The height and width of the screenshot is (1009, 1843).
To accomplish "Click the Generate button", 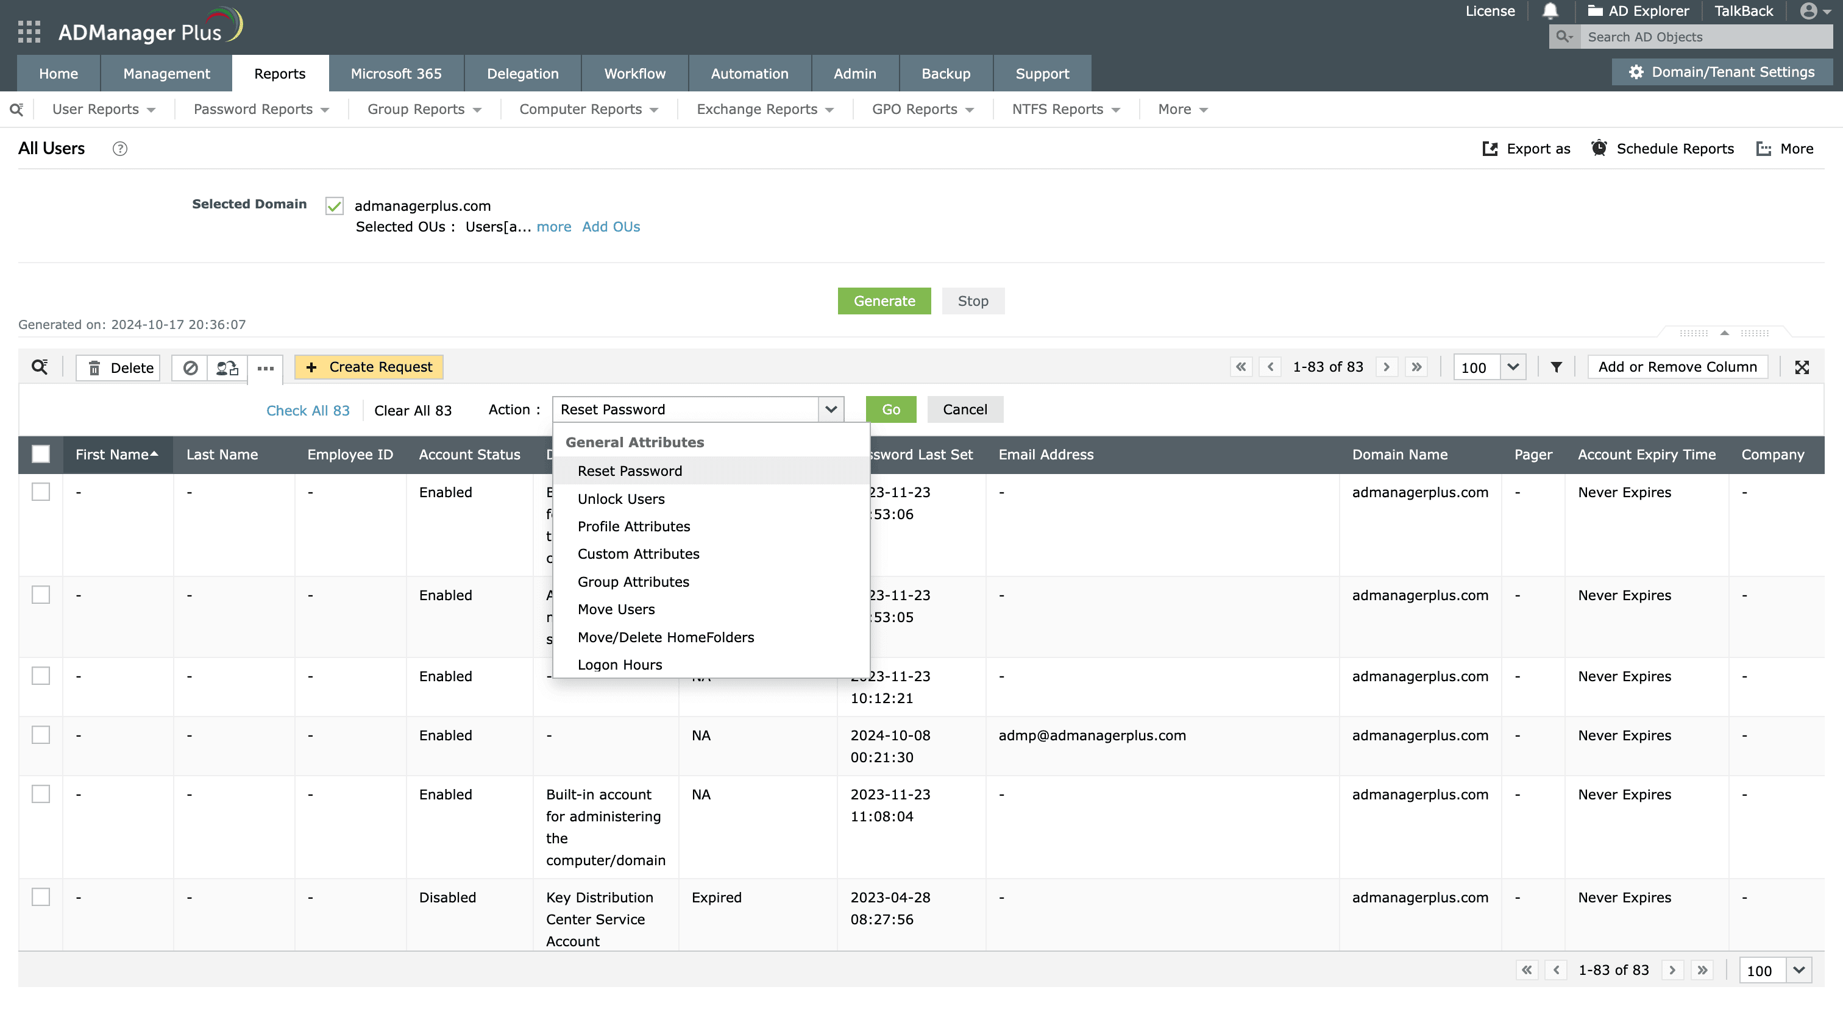I will point(884,300).
